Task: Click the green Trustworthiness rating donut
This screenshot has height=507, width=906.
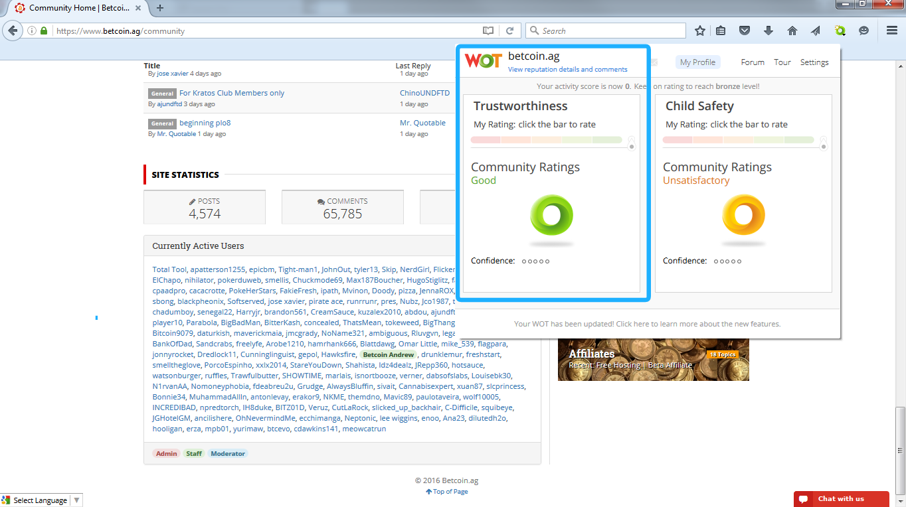Action: pos(551,216)
